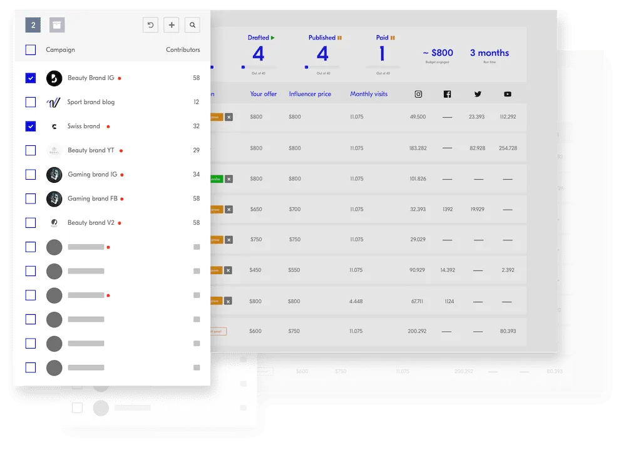Sort by Monthly visits column header
Screen dimensions: 626x452
(369, 95)
